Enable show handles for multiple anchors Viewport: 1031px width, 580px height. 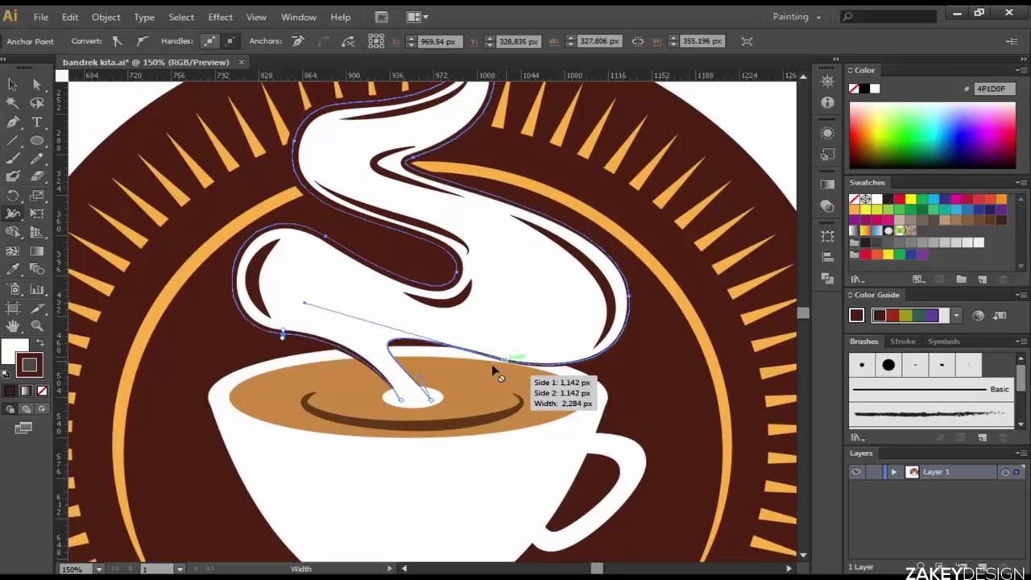coord(209,41)
